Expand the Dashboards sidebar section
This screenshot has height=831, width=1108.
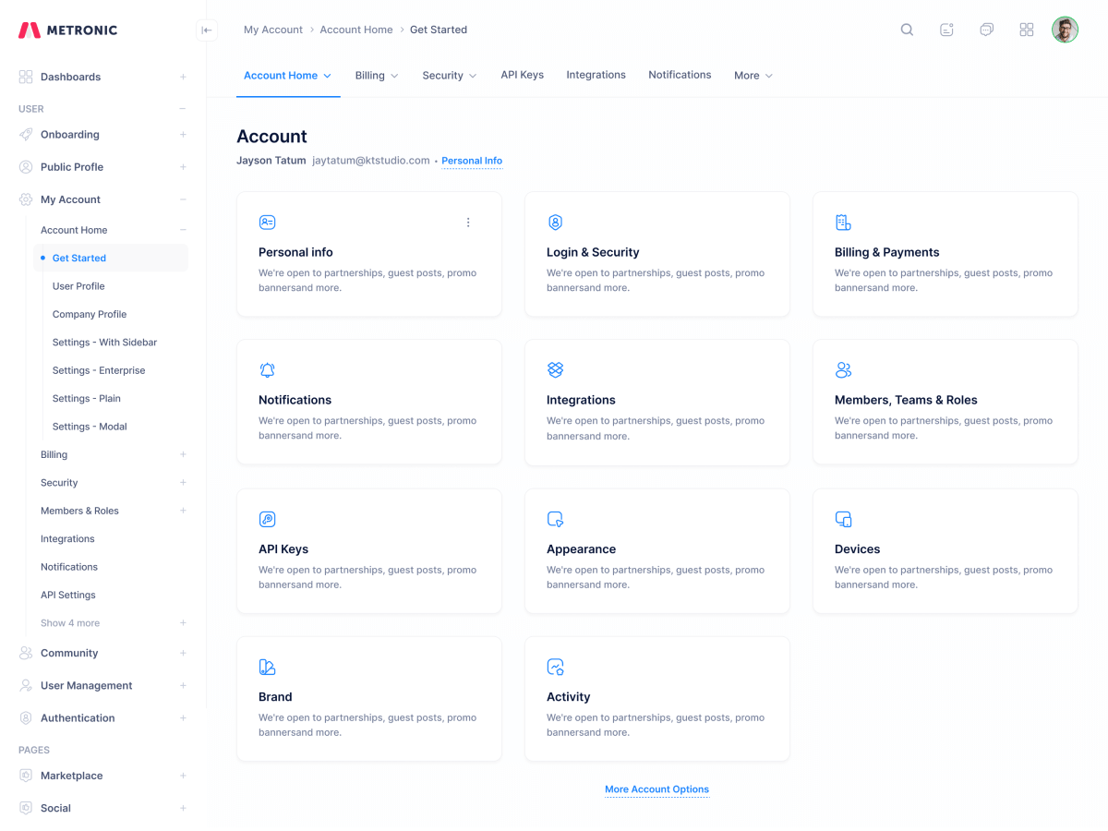tap(183, 77)
